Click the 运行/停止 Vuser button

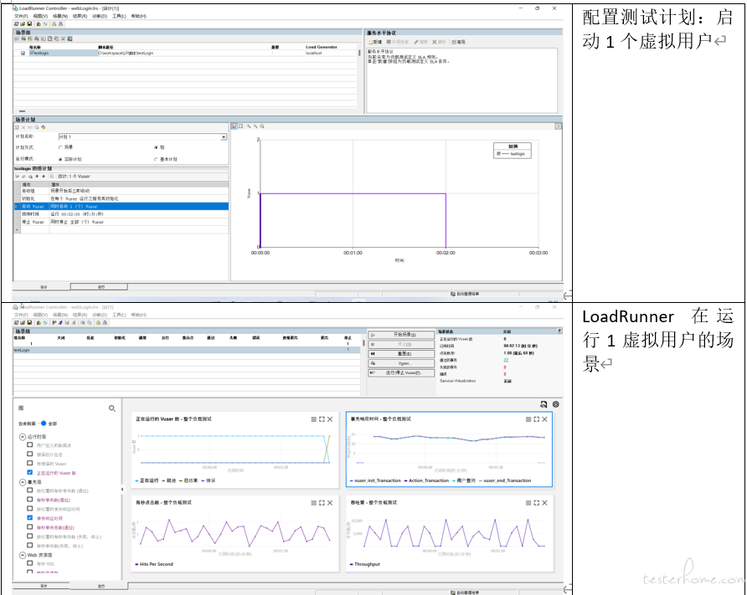point(402,372)
